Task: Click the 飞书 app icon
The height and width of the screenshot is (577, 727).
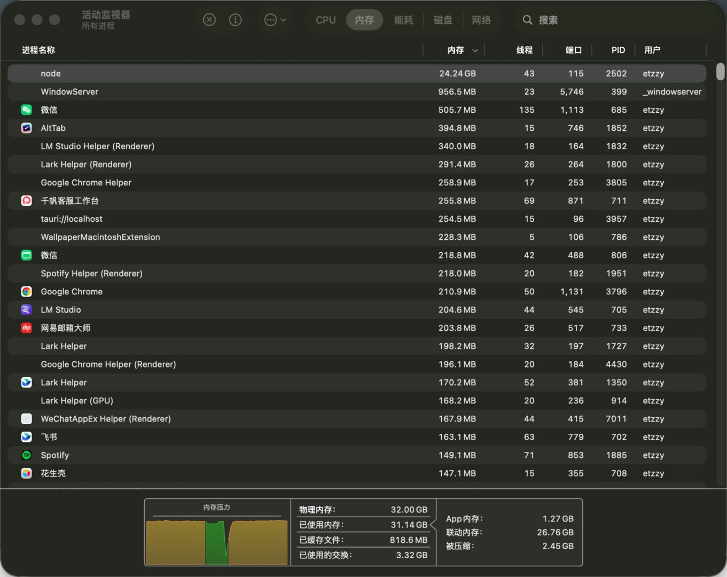Action: (x=27, y=437)
